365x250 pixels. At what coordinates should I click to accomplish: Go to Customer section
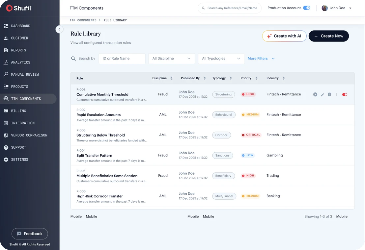(16, 38)
